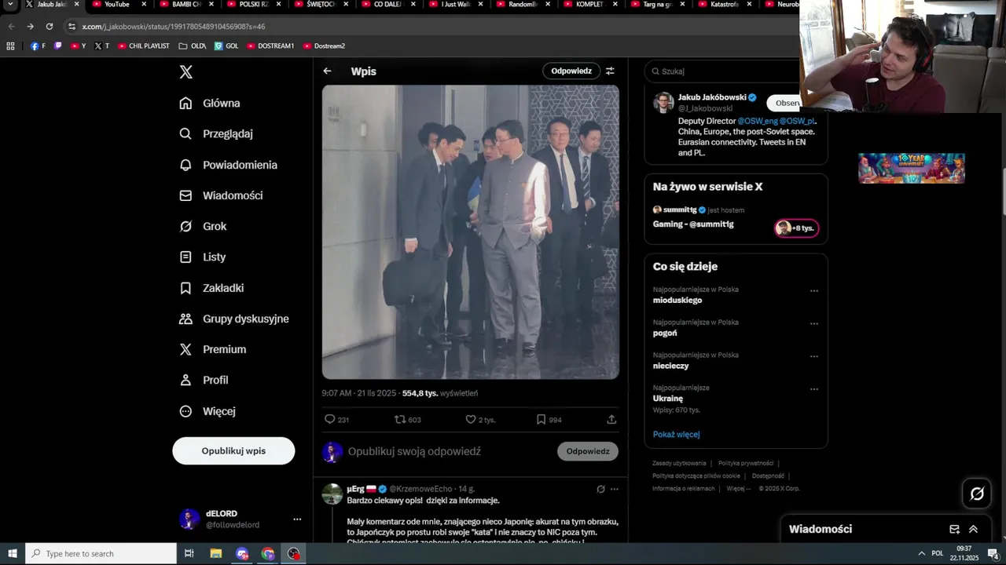Like the post with 2 tys. likes

click(471, 420)
